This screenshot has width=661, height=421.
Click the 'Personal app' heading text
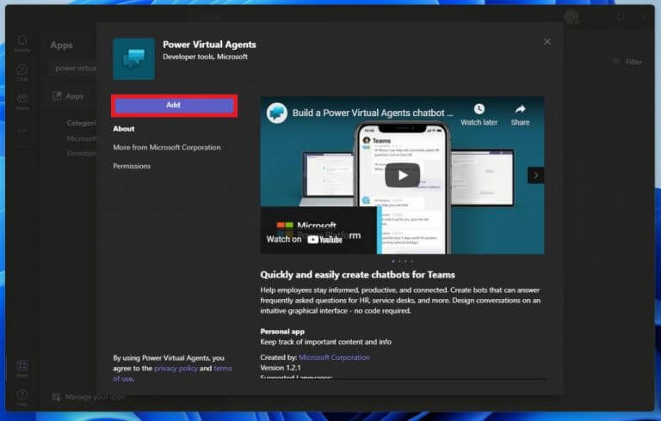coord(282,332)
